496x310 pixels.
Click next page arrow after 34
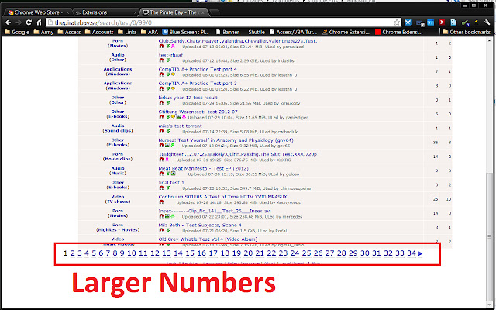pyautogui.click(x=420, y=253)
